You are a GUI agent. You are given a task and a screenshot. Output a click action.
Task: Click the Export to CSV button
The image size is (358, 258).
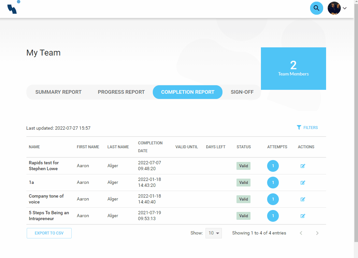click(x=49, y=233)
